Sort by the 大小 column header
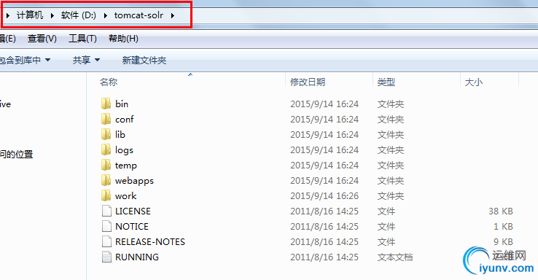Viewport: 538px width, 280px height. pyautogui.click(x=474, y=82)
